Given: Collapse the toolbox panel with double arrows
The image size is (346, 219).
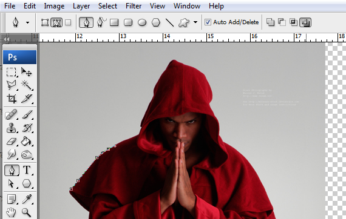Looking at the screenshot, I should coord(7,39).
